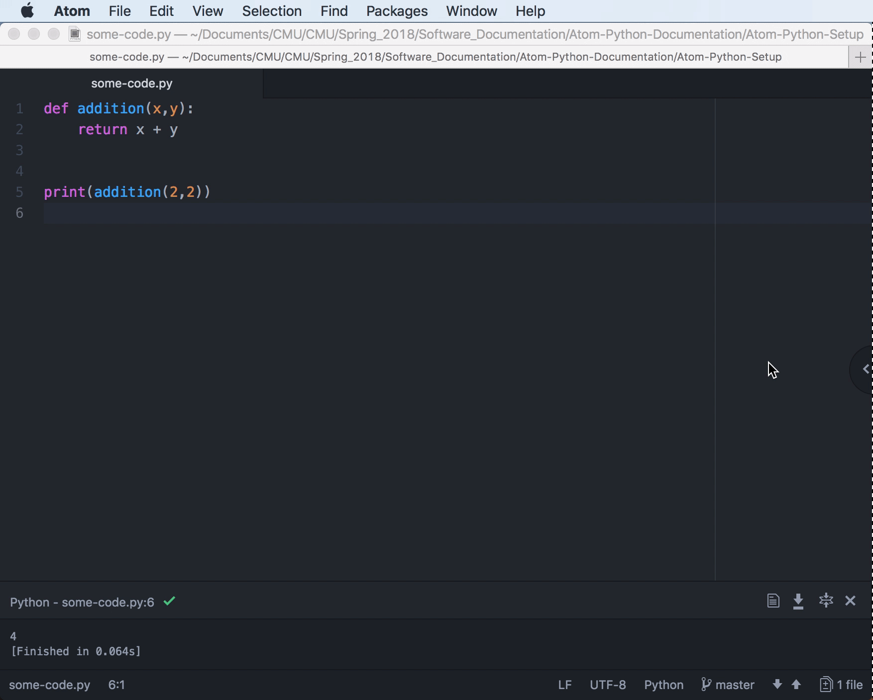Image resolution: width=873 pixels, height=700 pixels.
Task: Open the Packages menu
Action: click(397, 11)
